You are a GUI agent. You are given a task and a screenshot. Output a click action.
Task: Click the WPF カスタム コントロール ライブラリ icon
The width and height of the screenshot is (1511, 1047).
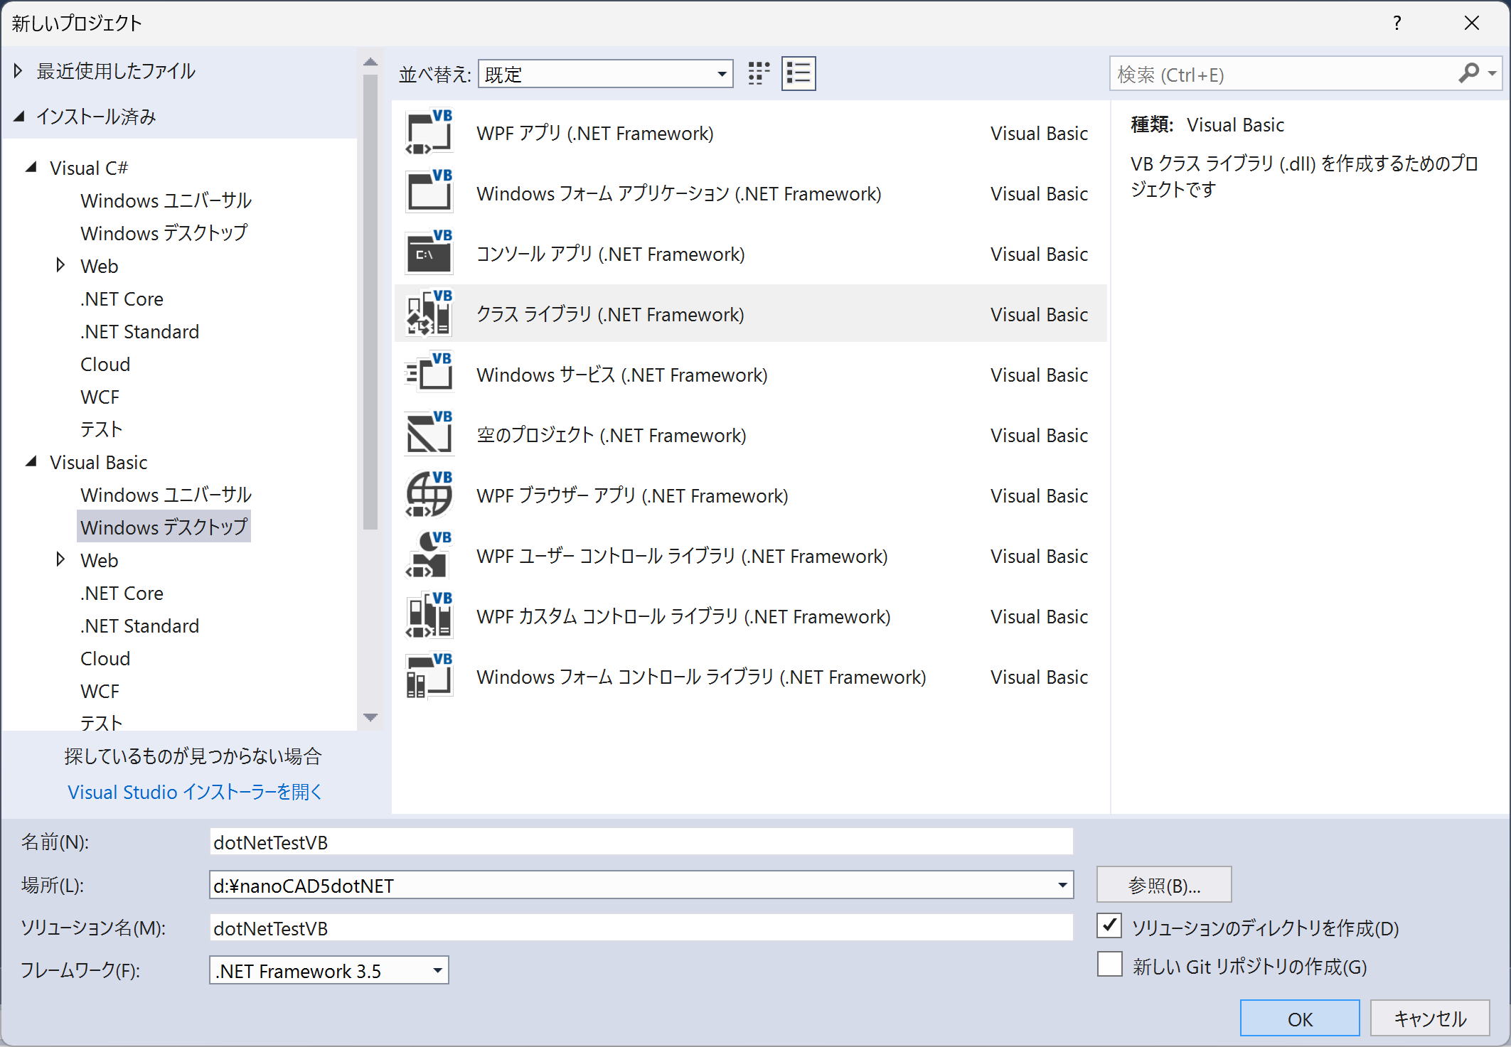pos(429,616)
